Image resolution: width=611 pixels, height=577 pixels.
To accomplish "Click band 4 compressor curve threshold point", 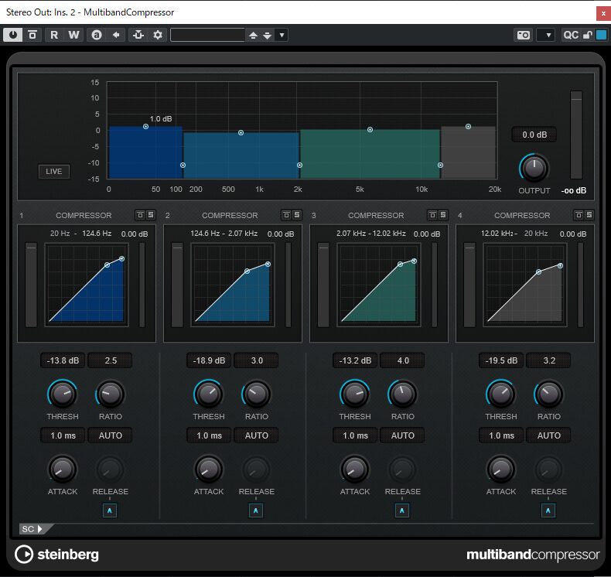I will 538,272.
